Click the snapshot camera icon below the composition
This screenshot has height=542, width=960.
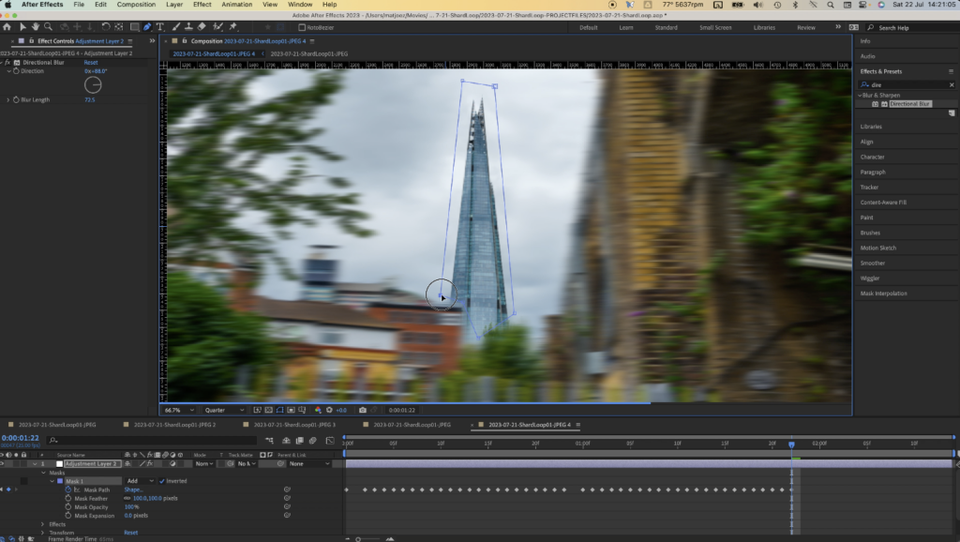[x=362, y=410]
